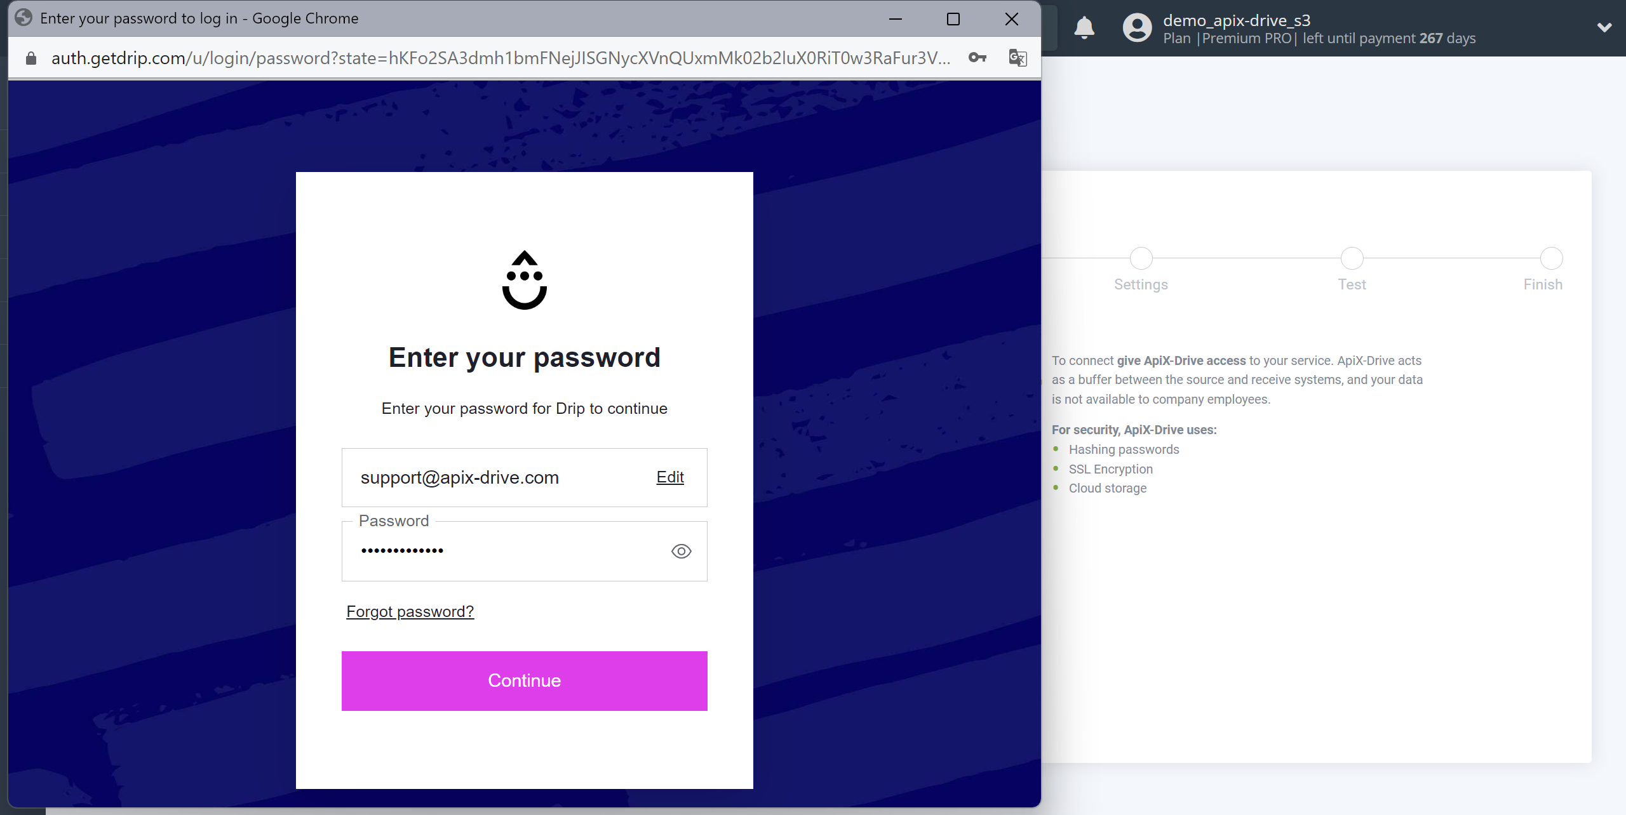
Task: Click the Test step circle progress indicator
Action: coord(1352,258)
